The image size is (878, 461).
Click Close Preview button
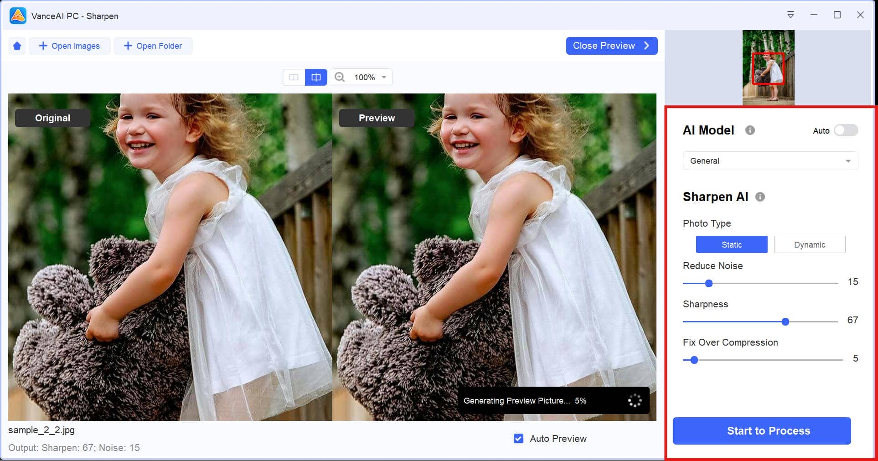[x=612, y=46]
